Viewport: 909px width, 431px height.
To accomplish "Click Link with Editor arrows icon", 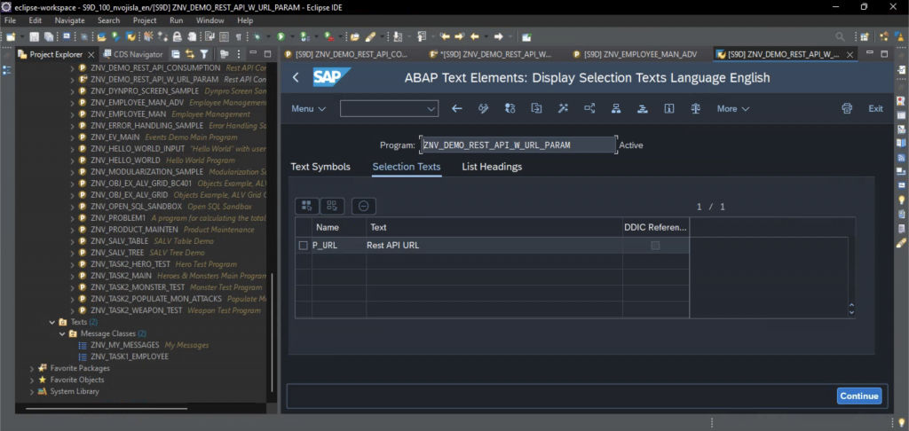I will tap(190, 54).
